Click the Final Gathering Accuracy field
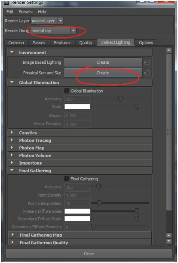This screenshot has width=178, height=263. [x=77, y=187]
